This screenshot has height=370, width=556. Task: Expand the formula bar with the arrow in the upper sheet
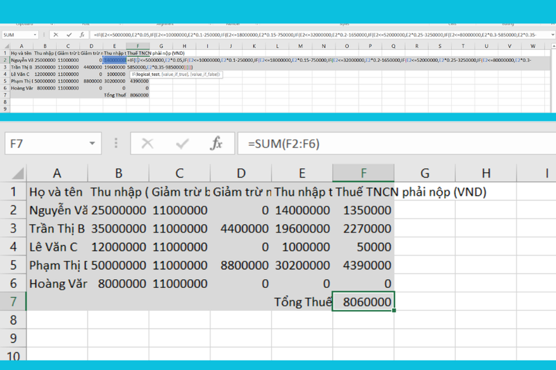click(x=553, y=35)
